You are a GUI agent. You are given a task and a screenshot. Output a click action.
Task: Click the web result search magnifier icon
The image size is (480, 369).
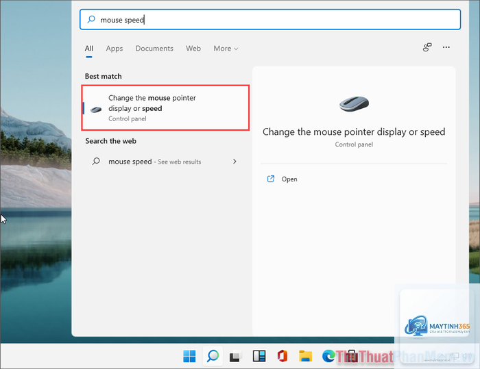click(96, 161)
